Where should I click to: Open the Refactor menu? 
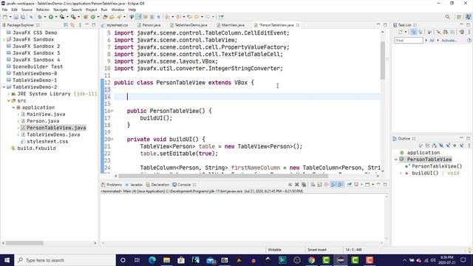click(43, 10)
